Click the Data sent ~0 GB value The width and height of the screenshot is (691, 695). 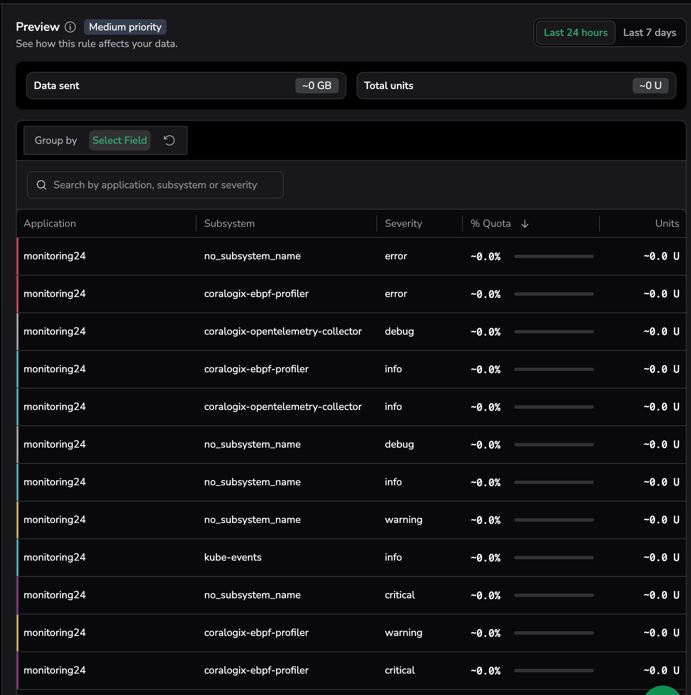pos(317,86)
